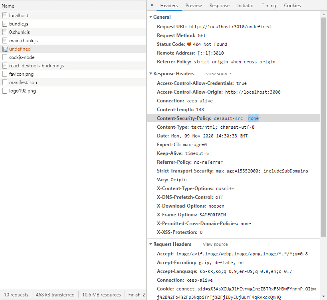Click the Vary Origin header
The width and height of the screenshot is (327, 300).
(172, 180)
